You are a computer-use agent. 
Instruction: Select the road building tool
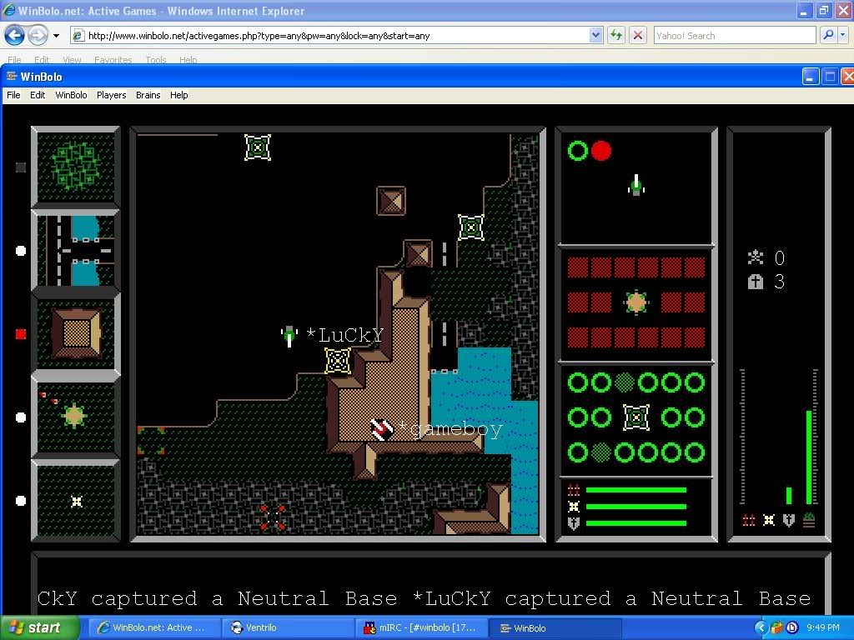pyautogui.click(x=76, y=249)
